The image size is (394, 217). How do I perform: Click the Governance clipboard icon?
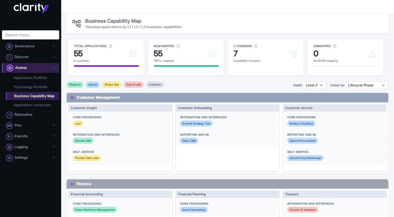pos(9,46)
